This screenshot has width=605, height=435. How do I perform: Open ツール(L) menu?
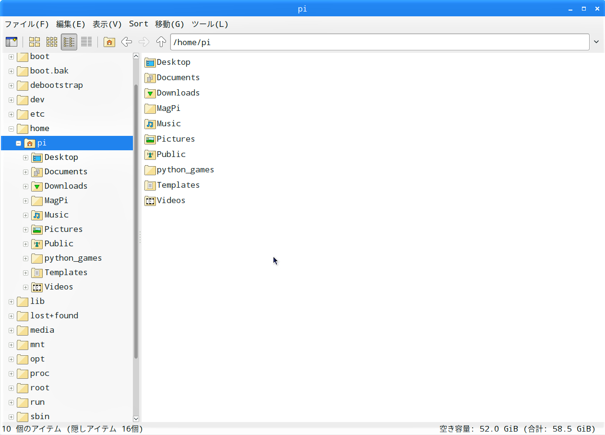(x=210, y=24)
